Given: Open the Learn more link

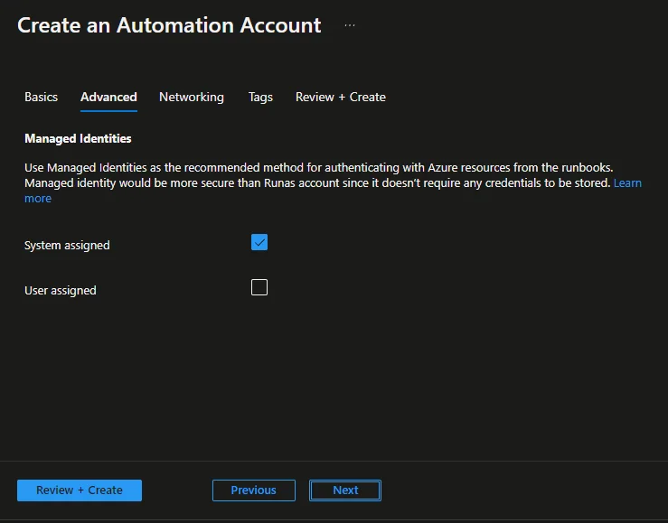Looking at the screenshot, I should (627, 183).
